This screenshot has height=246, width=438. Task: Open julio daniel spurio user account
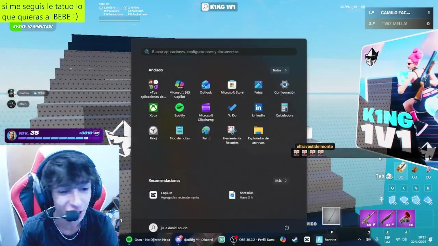[x=168, y=228]
